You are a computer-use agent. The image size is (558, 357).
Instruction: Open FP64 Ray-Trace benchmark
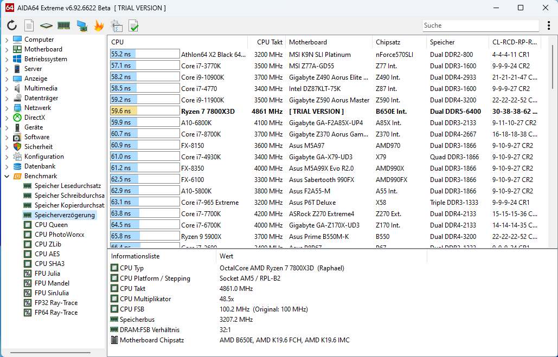click(56, 312)
